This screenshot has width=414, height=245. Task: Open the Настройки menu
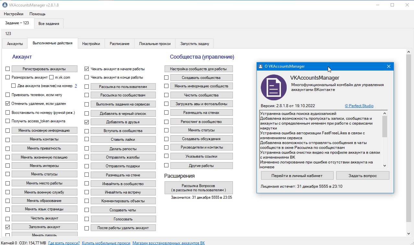pos(14,14)
